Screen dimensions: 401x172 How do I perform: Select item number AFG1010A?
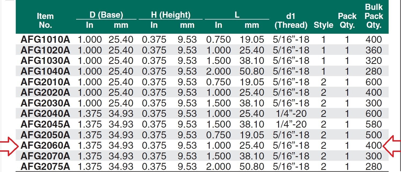[x=45, y=40]
